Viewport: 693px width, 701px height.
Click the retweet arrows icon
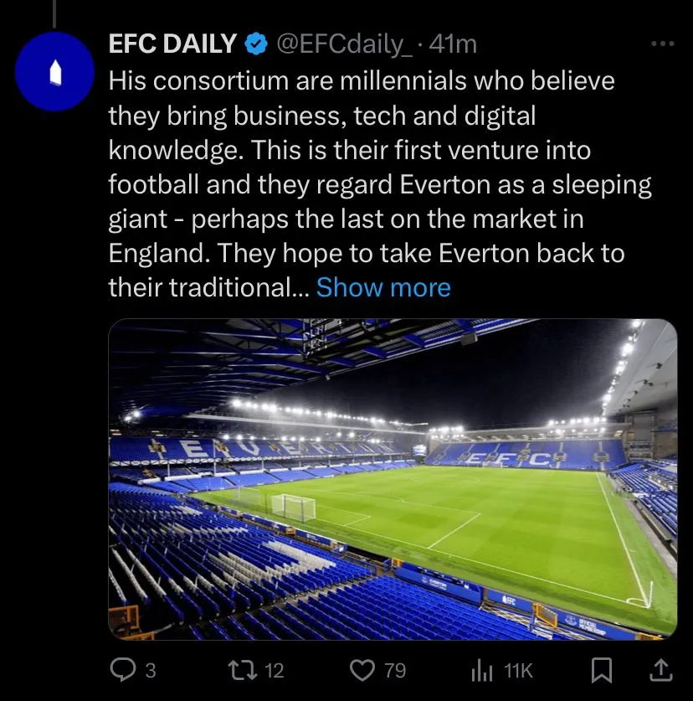(244, 669)
